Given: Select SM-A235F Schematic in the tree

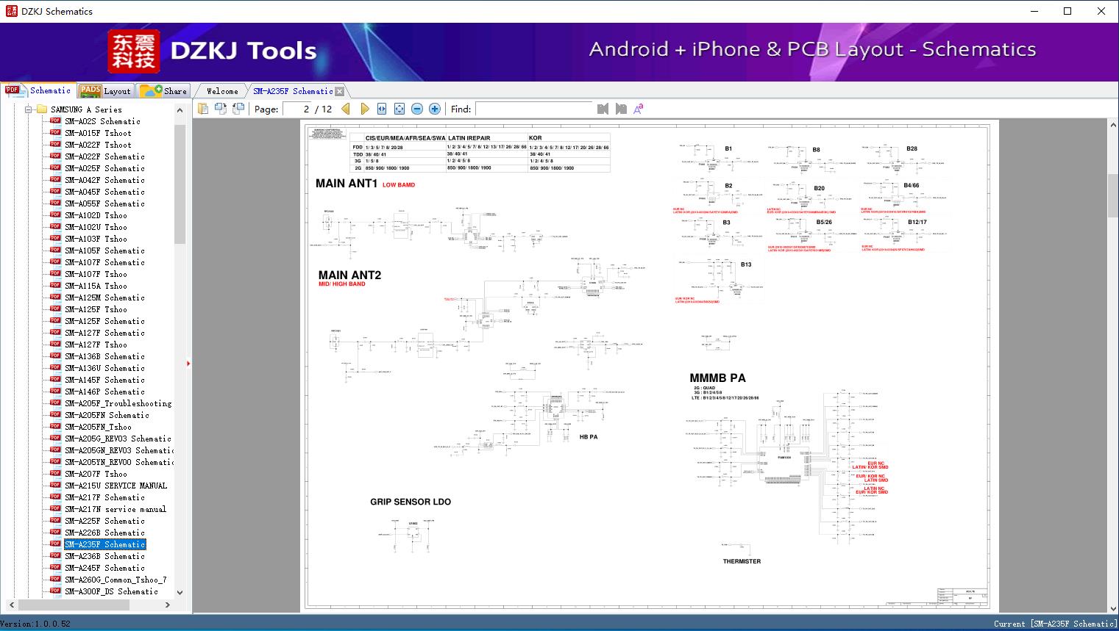Looking at the screenshot, I should [105, 544].
